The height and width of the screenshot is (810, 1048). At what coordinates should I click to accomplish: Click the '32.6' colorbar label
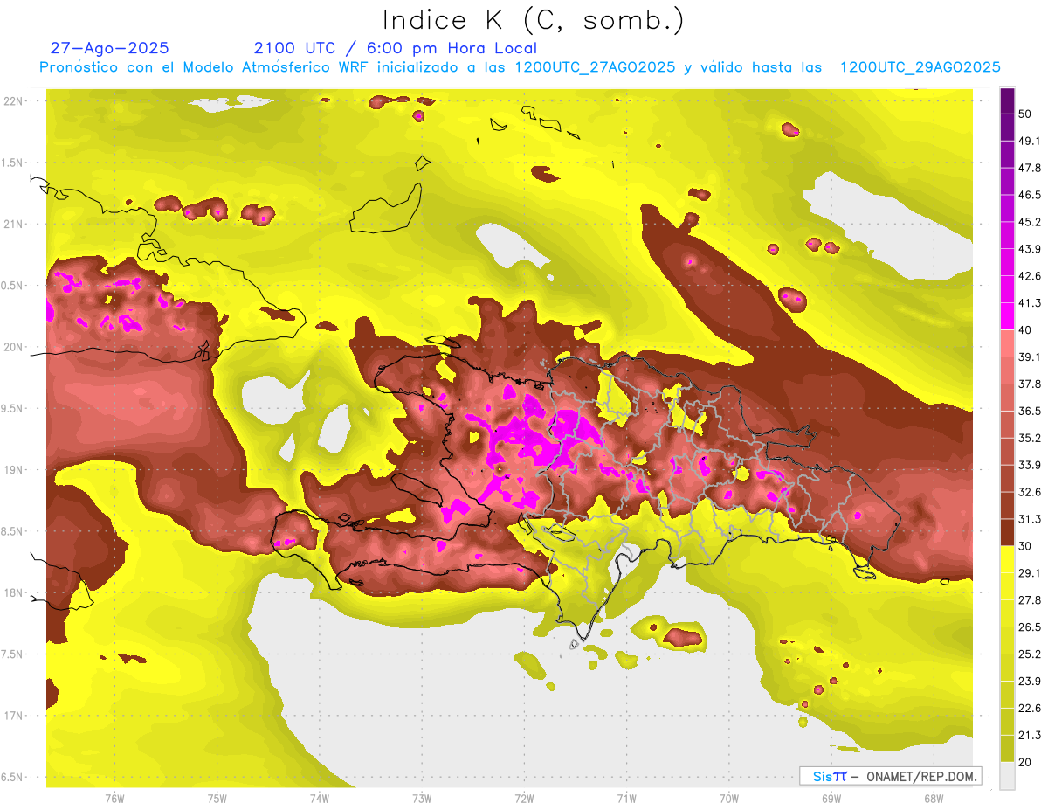click(x=1029, y=492)
